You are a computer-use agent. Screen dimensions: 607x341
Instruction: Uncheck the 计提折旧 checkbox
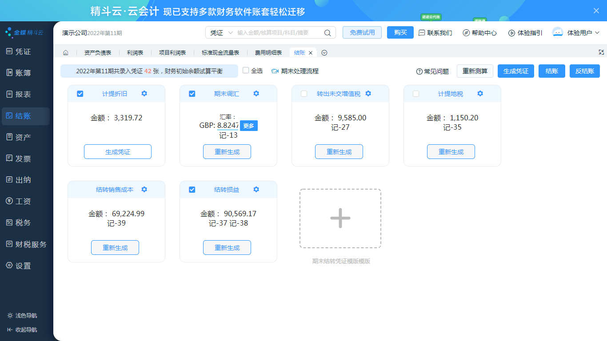[x=80, y=94]
